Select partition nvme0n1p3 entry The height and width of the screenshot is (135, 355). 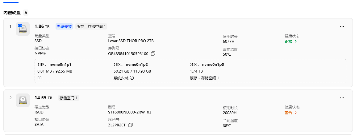click(x=209, y=65)
